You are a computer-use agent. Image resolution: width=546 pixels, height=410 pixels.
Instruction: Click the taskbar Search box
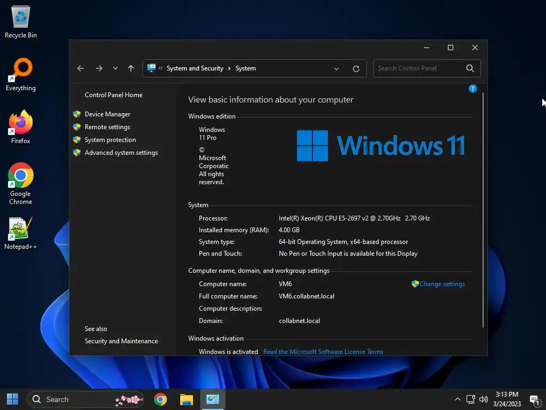[x=85, y=399]
